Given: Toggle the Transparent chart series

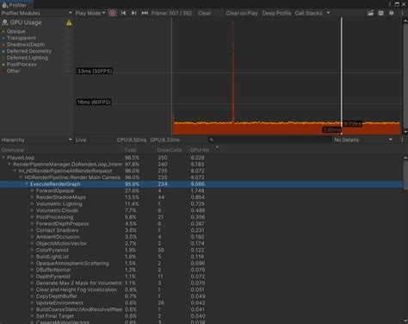Looking at the screenshot, I should click(19, 38).
